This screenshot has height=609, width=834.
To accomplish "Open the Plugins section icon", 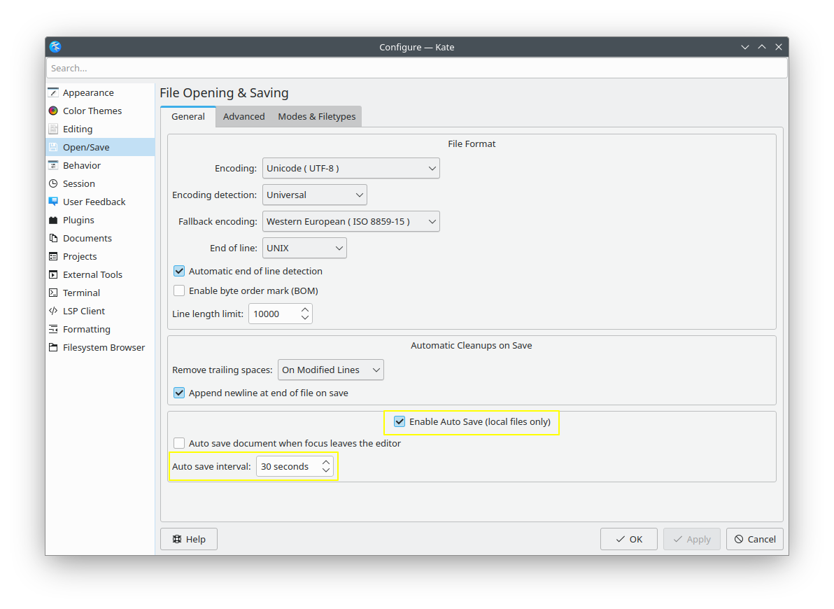I will click(x=53, y=220).
